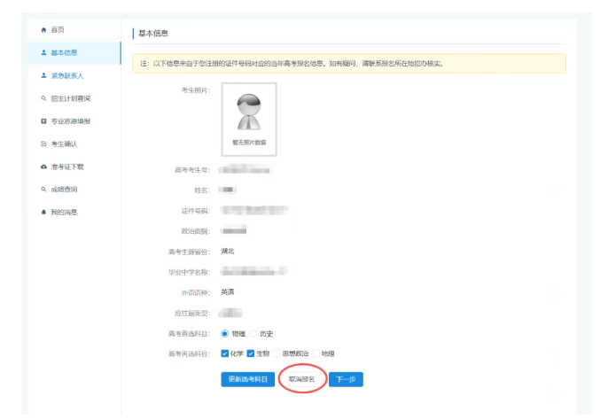Click the search icon beside 成绩查询

pyautogui.click(x=43, y=190)
